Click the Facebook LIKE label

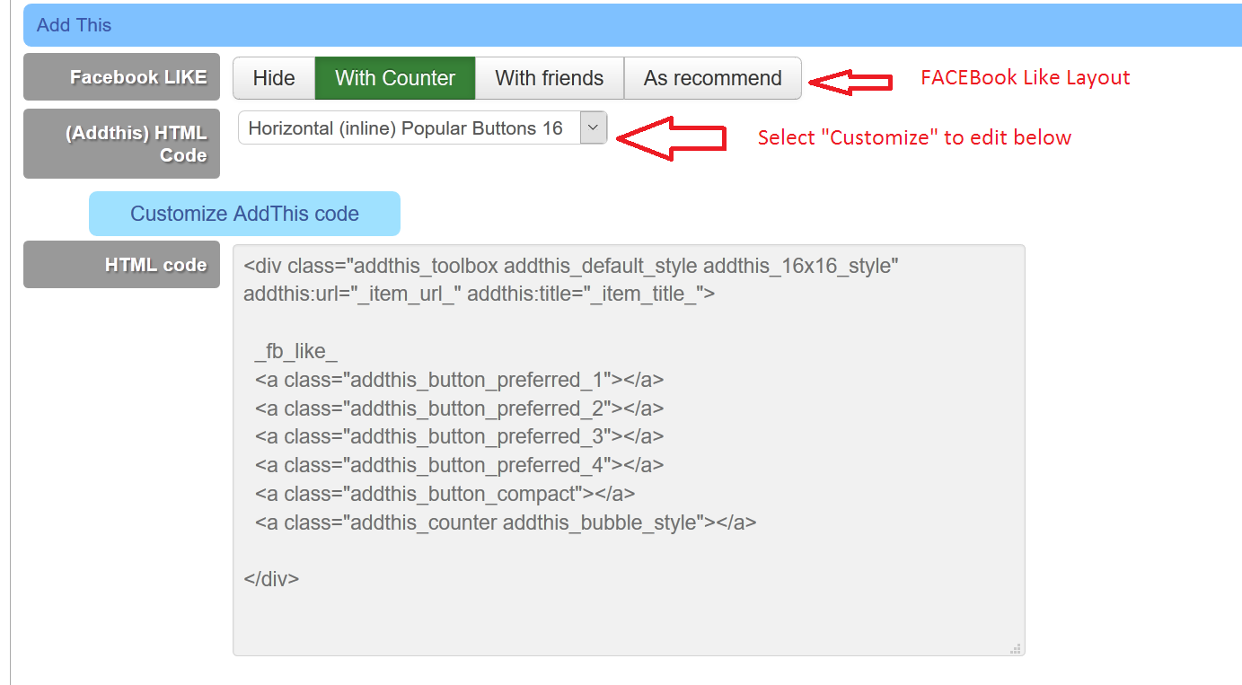122,77
